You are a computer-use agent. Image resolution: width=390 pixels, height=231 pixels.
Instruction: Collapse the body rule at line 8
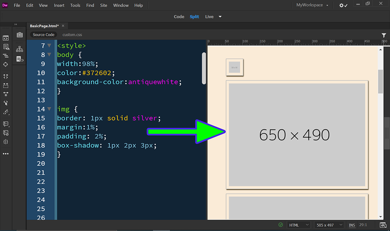click(49, 54)
